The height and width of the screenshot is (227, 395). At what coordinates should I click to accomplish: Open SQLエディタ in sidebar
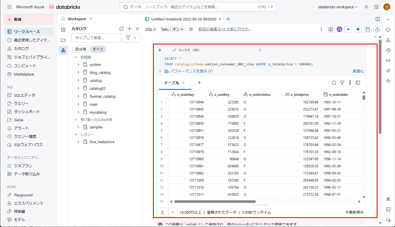[x=24, y=95]
